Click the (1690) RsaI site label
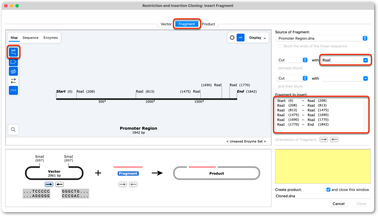 click(x=211, y=85)
